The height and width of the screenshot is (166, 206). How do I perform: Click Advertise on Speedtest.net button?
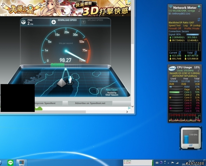tap(90, 103)
